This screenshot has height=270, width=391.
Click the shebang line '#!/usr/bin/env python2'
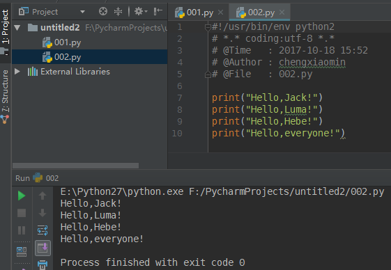273,27
